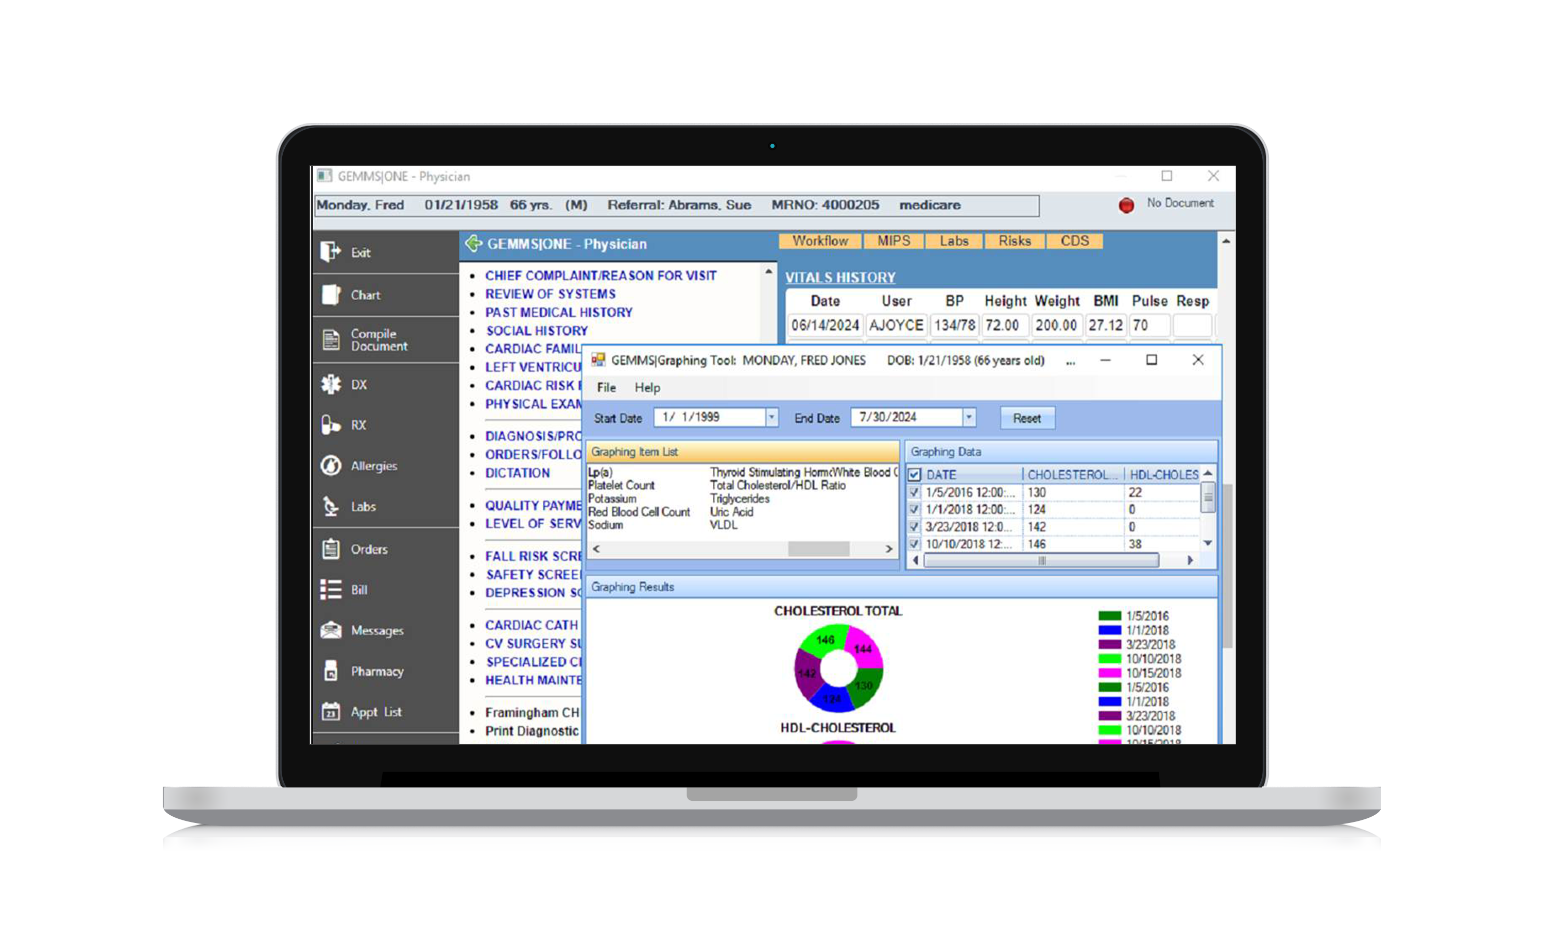1545x927 pixels.
Task: Switch to the Risks tab
Action: (x=1014, y=241)
